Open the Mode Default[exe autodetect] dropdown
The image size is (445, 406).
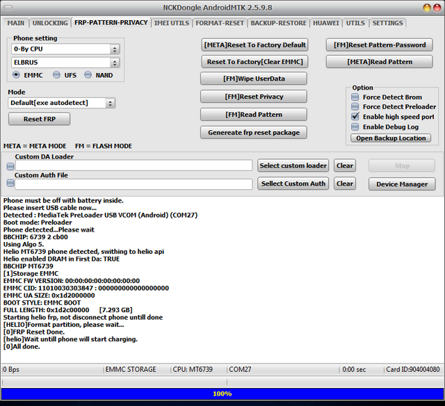[x=110, y=103]
